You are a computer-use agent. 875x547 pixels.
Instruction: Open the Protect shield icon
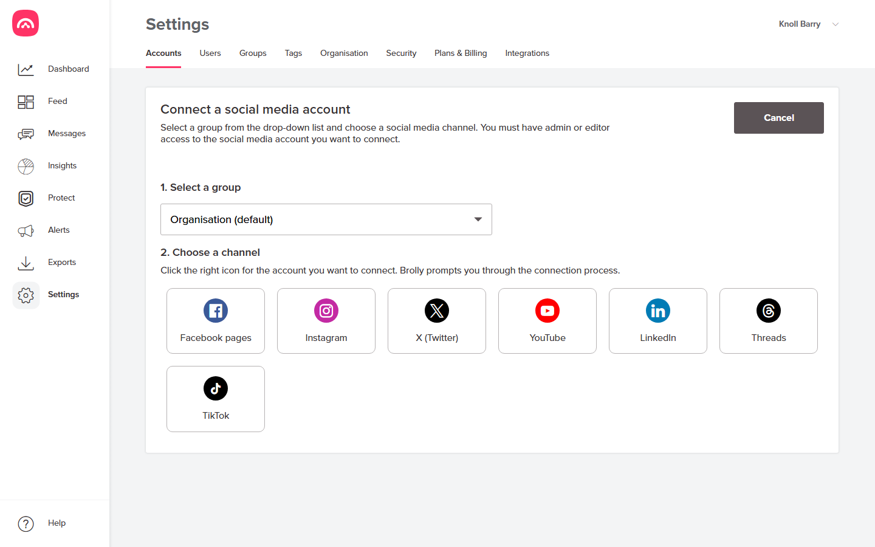click(26, 198)
